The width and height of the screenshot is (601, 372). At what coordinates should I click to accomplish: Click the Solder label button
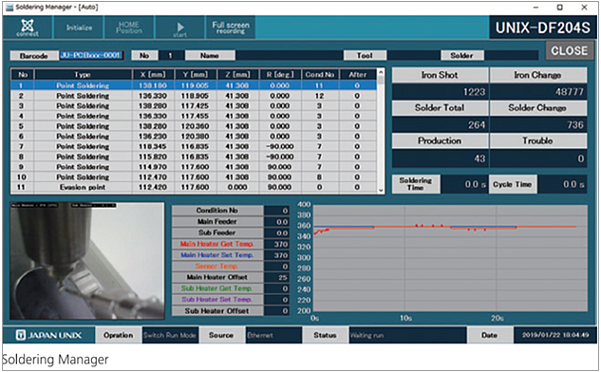coord(461,56)
